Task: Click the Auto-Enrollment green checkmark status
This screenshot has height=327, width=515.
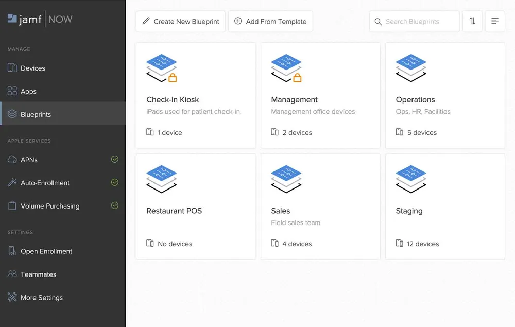Action: pos(115,183)
